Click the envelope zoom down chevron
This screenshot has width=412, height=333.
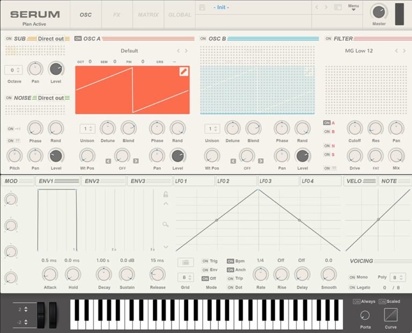click(166, 247)
